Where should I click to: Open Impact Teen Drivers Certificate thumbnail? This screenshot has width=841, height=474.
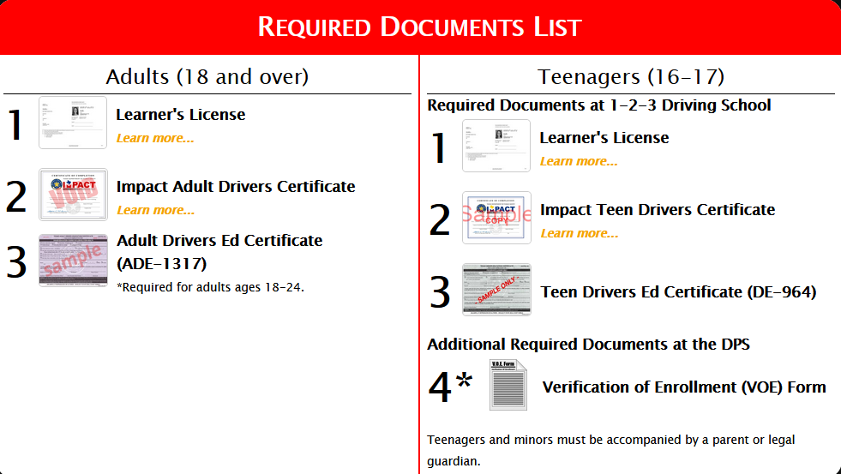(496, 218)
